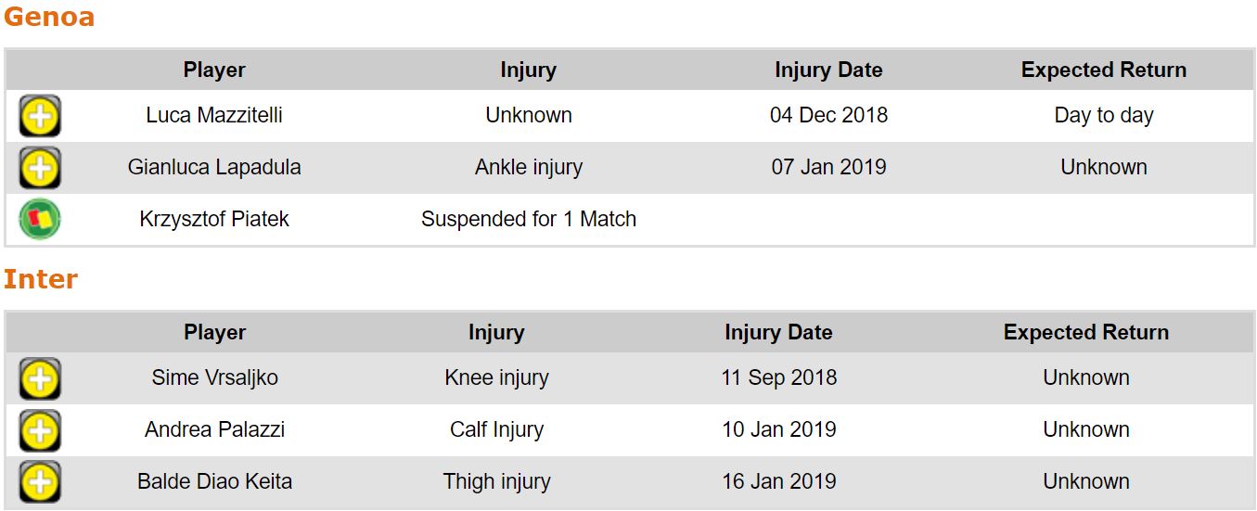Click player name Krzysztof Piatek
This screenshot has height=511, width=1257.
coord(214,220)
